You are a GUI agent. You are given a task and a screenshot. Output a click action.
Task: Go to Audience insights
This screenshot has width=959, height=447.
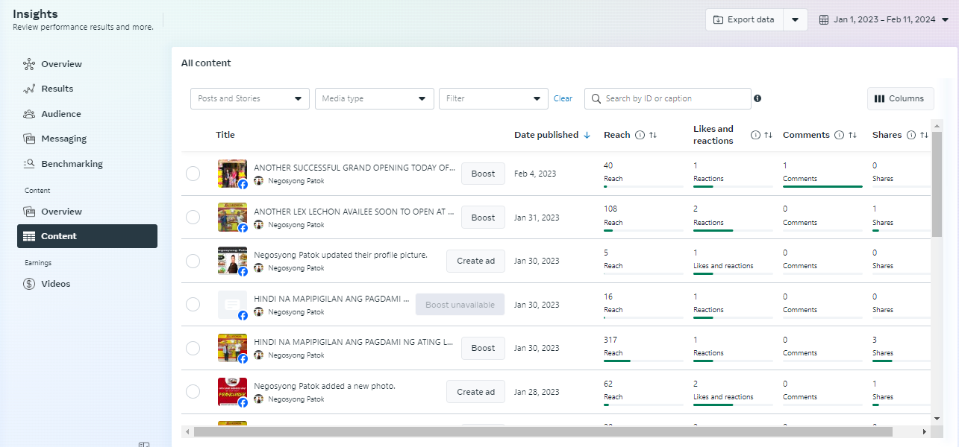(x=60, y=114)
